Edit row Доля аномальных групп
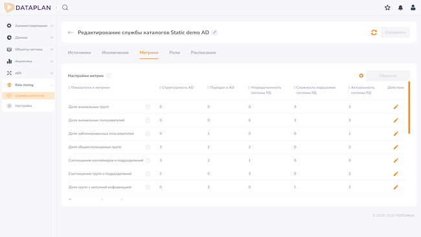This screenshot has width=421, height=237. tap(396, 107)
